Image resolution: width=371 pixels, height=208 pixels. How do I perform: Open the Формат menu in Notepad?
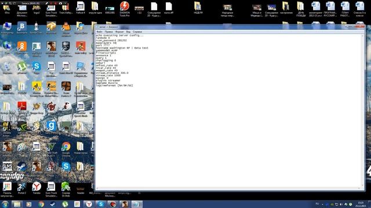tap(119, 32)
